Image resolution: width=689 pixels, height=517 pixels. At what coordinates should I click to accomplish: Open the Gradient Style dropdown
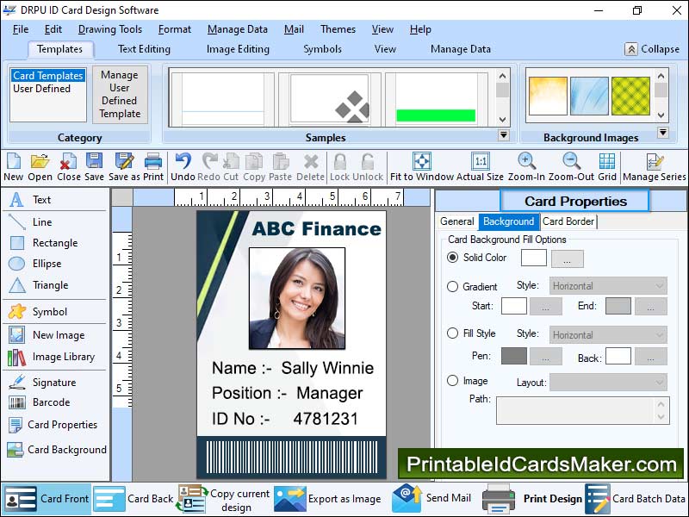tap(608, 286)
